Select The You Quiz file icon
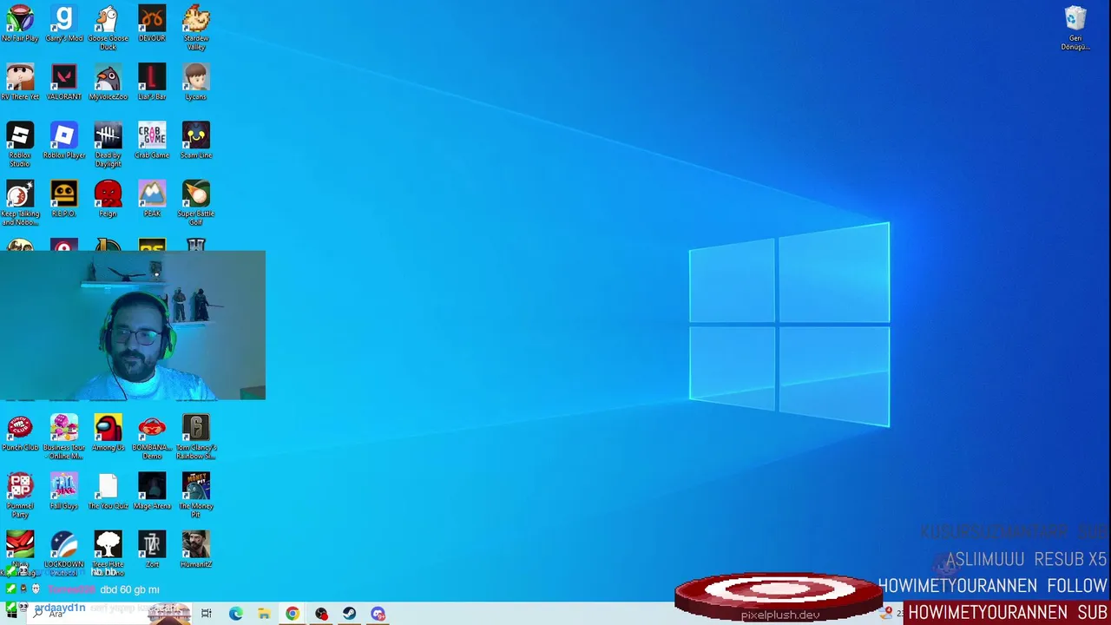This screenshot has height=625, width=1111. click(x=108, y=491)
